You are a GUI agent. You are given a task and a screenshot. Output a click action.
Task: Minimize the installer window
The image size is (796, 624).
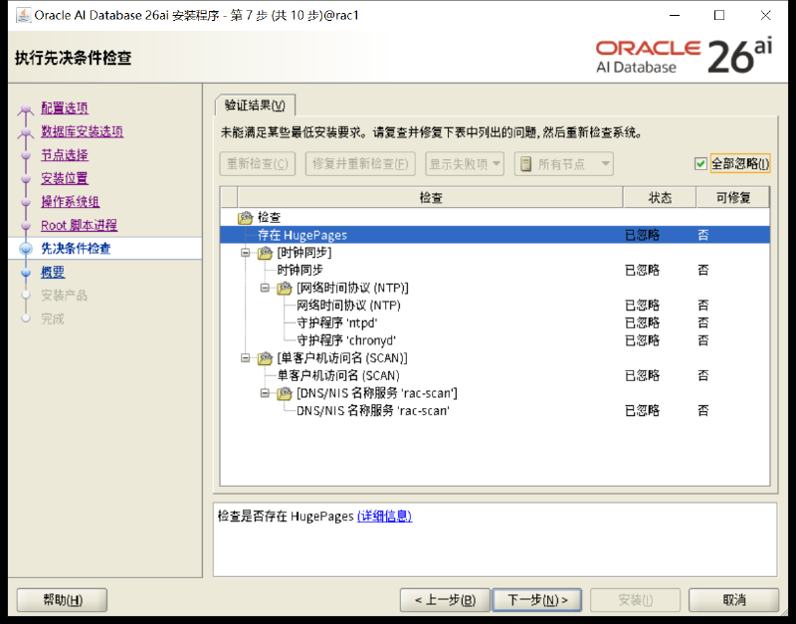click(x=675, y=15)
